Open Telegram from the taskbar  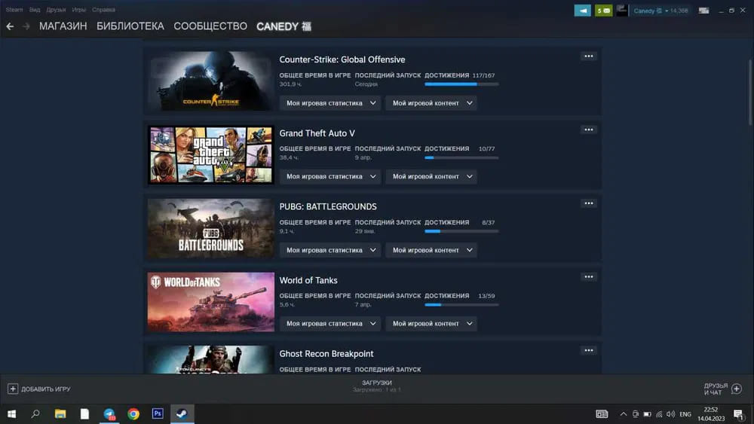pos(109,413)
